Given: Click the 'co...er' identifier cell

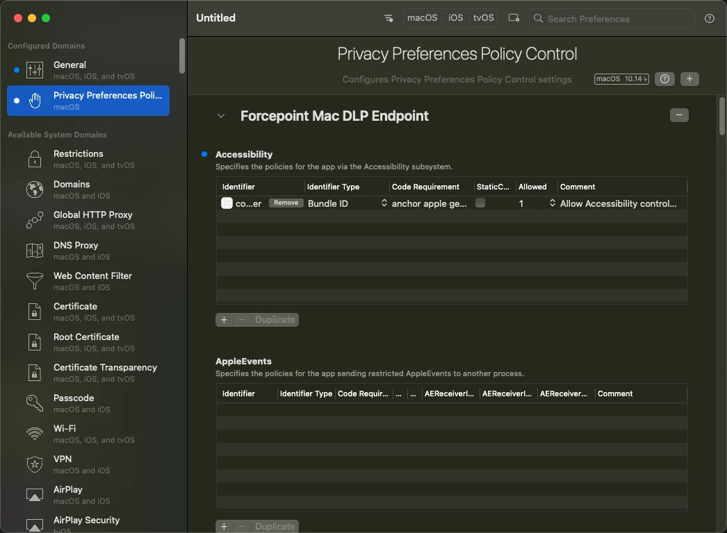Looking at the screenshot, I should pos(249,203).
